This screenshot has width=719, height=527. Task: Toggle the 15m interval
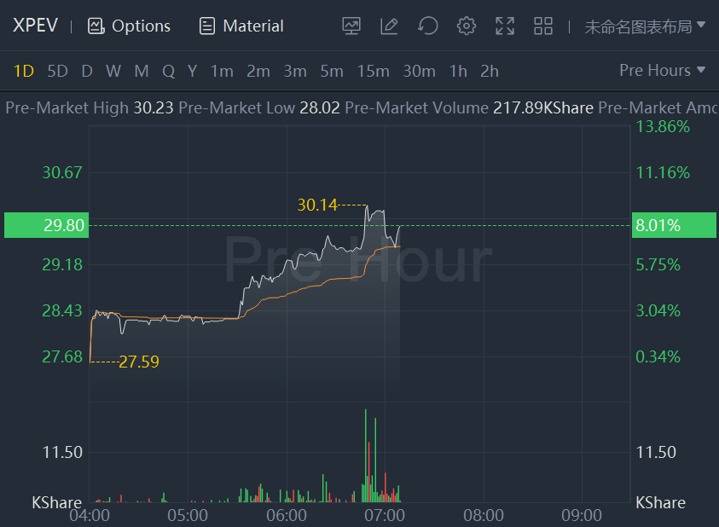[x=373, y=71]
